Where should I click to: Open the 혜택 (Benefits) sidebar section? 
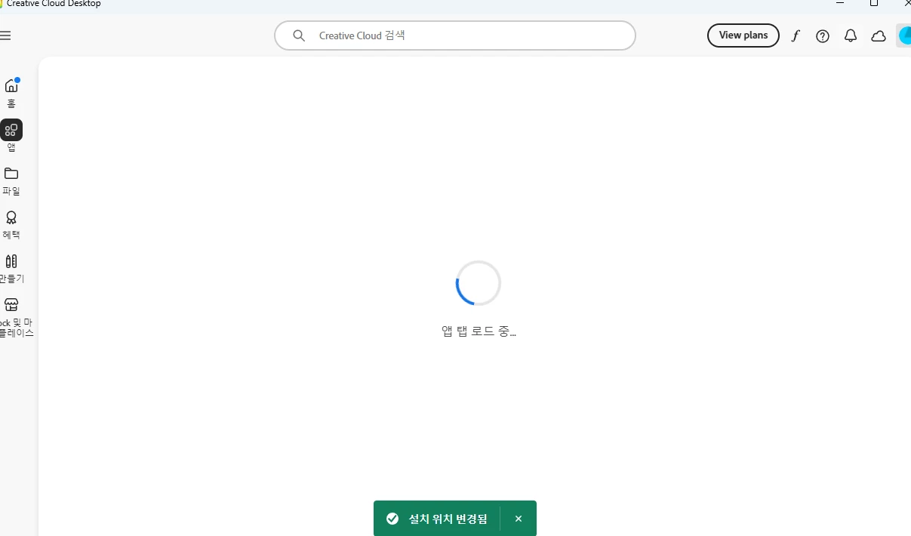coord(11,225)
